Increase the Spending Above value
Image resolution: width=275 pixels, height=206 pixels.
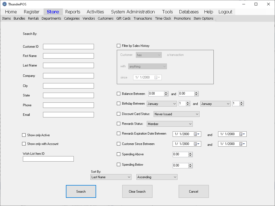click(x=190, y=153)
